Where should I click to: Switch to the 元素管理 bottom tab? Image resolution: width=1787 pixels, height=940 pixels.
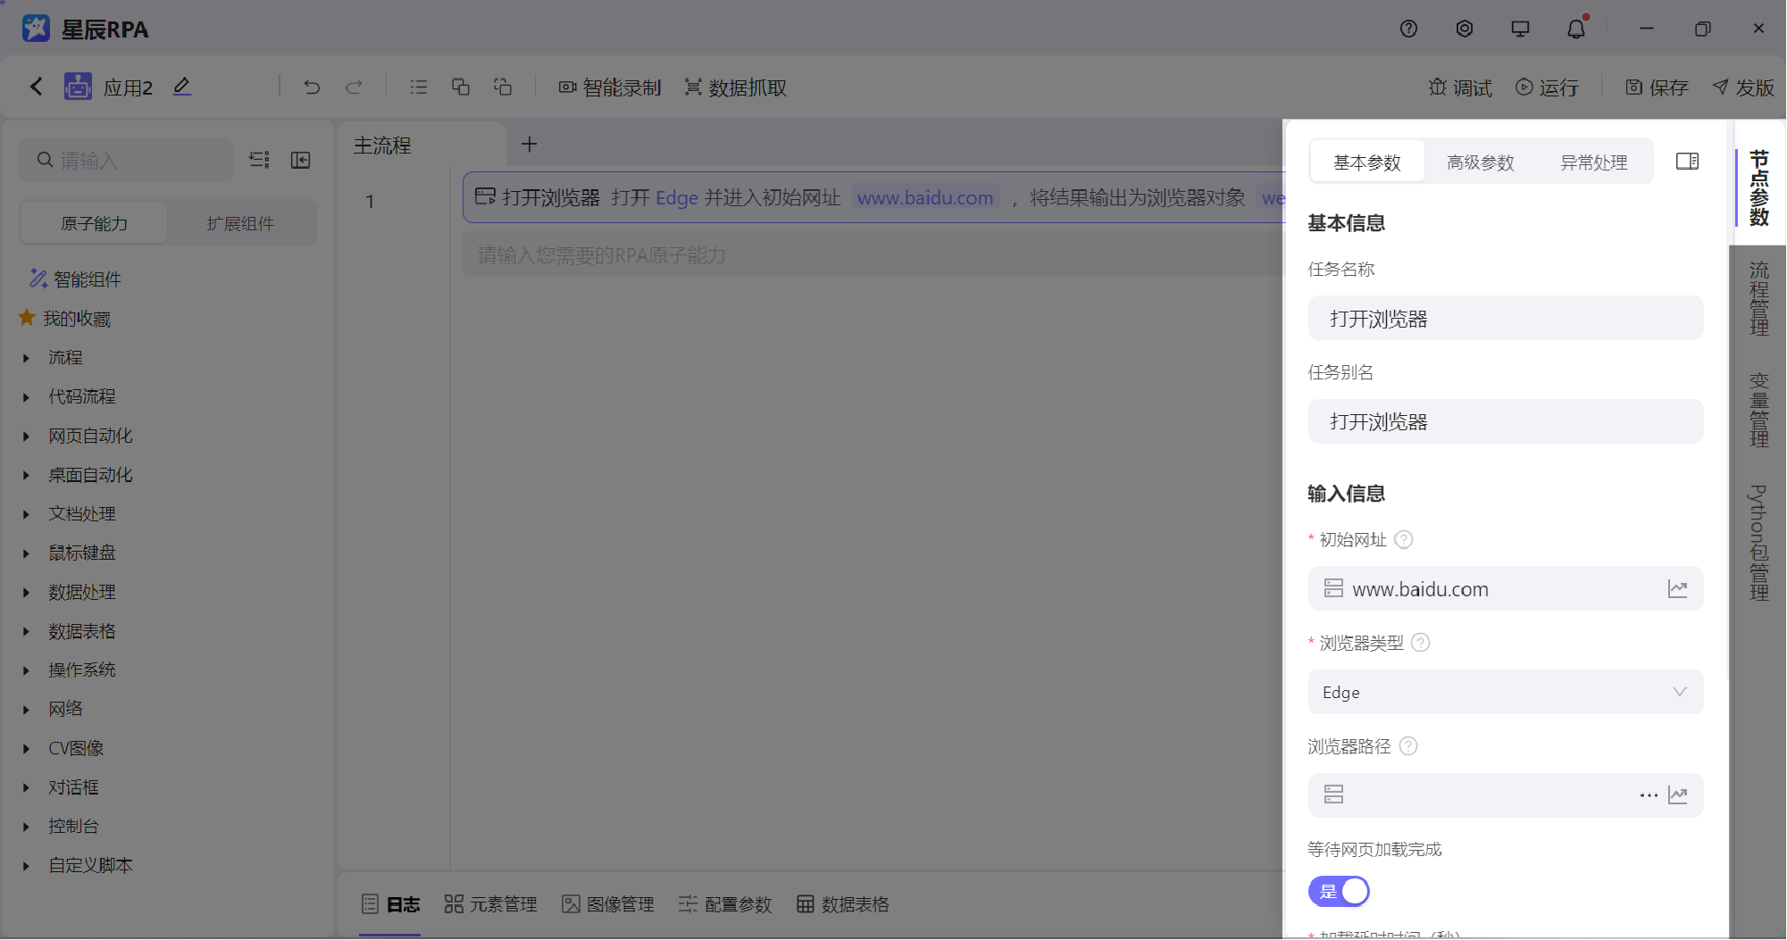pos(490,904)
